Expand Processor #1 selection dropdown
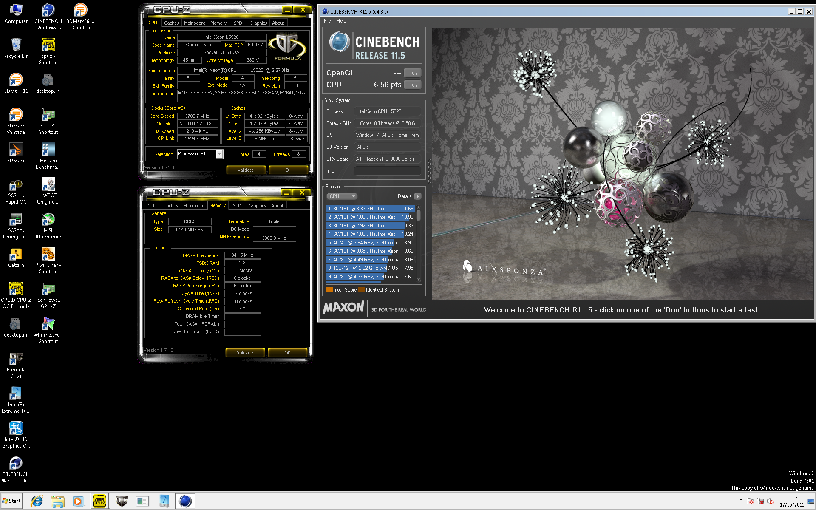Screen dimensions: 816x510 [219, 154]
